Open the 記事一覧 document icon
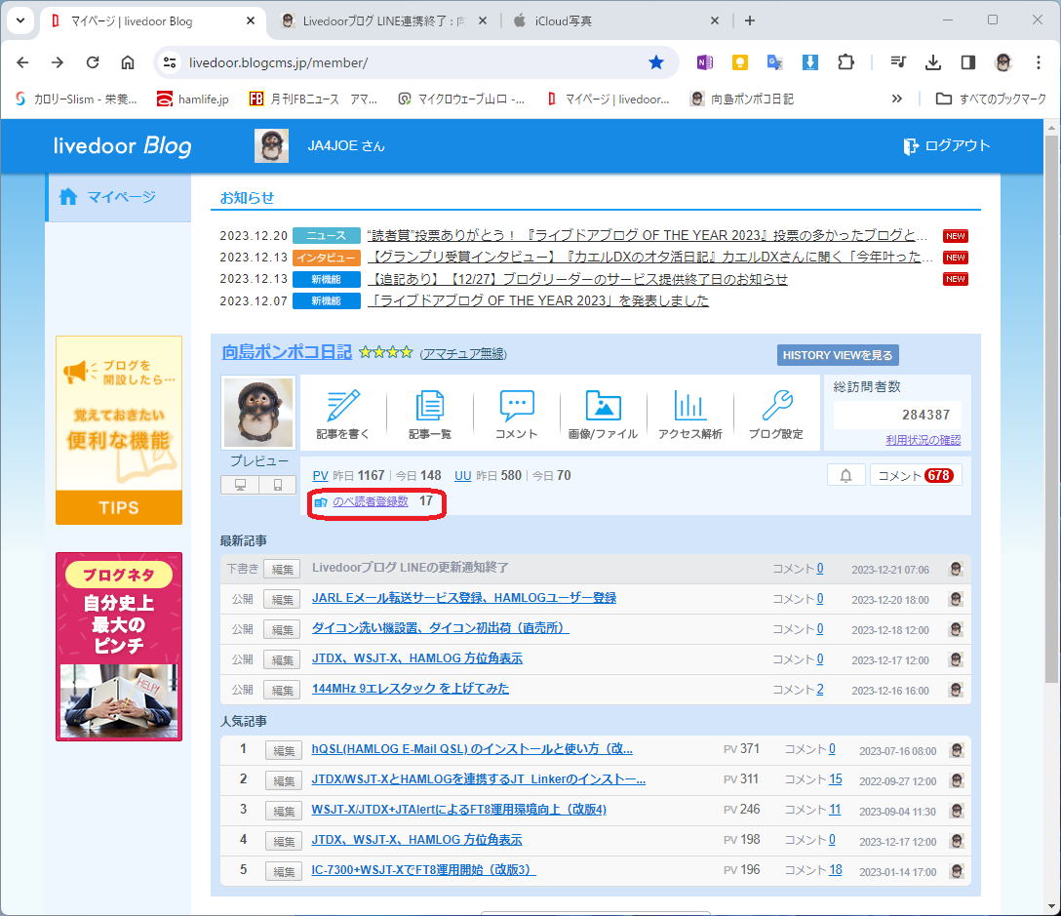 click(x=430, y=406)
